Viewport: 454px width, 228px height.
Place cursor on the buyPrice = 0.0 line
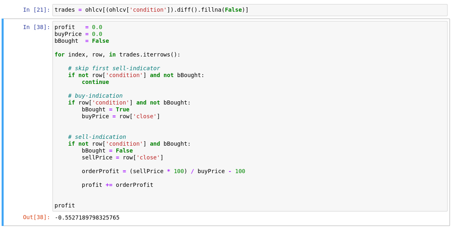click(78, 34)
